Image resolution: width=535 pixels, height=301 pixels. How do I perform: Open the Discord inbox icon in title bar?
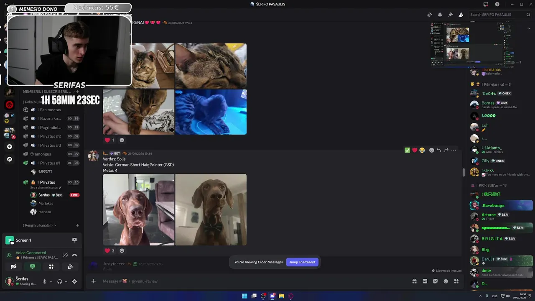tap(486, 4)
